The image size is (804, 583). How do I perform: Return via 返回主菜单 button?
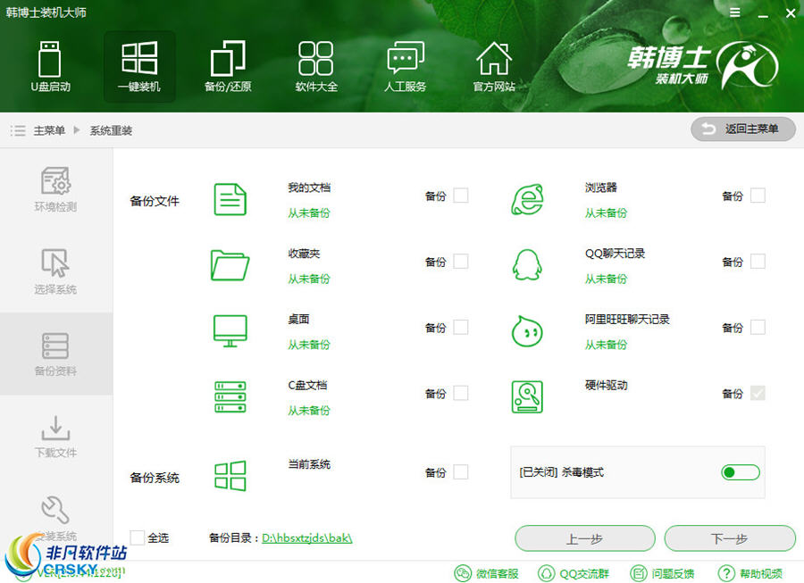point(742,129)
